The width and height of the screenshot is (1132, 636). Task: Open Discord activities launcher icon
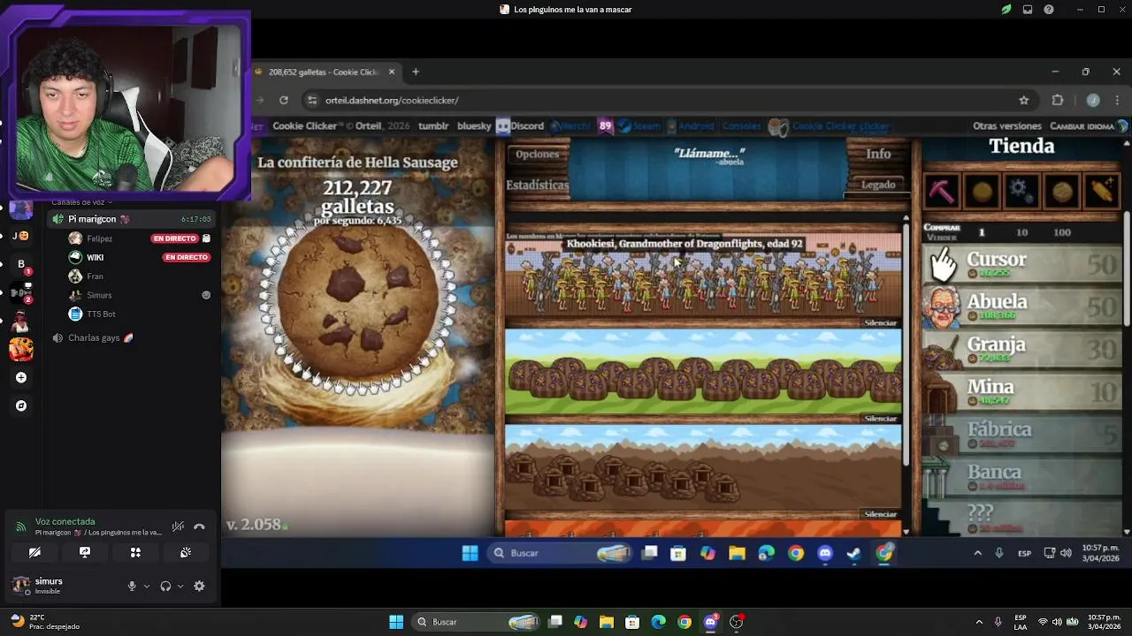point(135,552)
